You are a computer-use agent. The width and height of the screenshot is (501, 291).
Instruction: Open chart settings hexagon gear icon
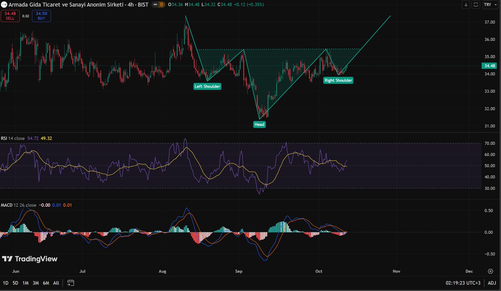[490, 271]
